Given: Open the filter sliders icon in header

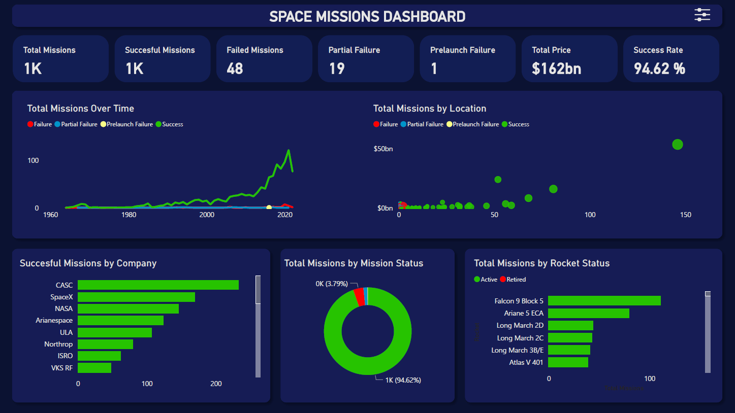Looking at the screenshot, I should [x=702, y=15].
